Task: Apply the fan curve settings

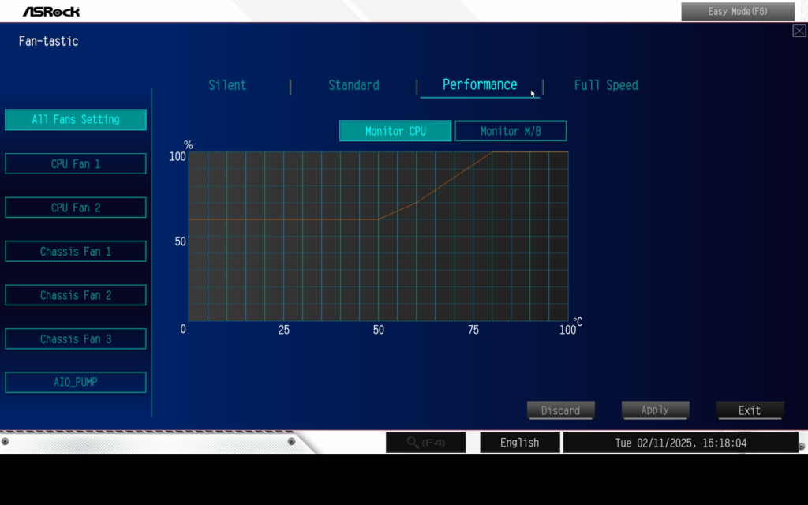Action: click(x=655, y=410)
